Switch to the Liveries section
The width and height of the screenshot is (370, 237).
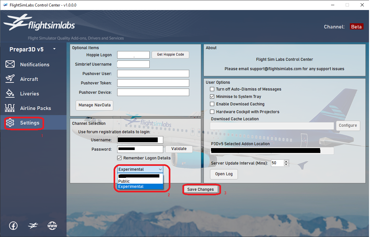coord(30,93)
